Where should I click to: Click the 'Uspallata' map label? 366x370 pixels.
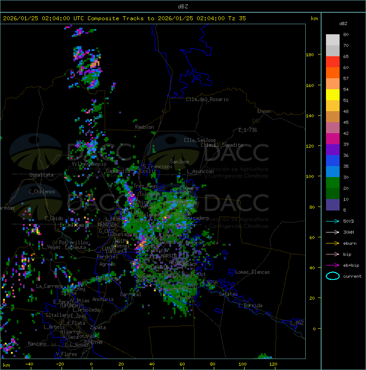[x=41, y=175]
